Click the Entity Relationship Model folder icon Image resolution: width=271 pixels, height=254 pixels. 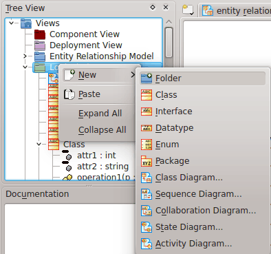click(40, 56)
